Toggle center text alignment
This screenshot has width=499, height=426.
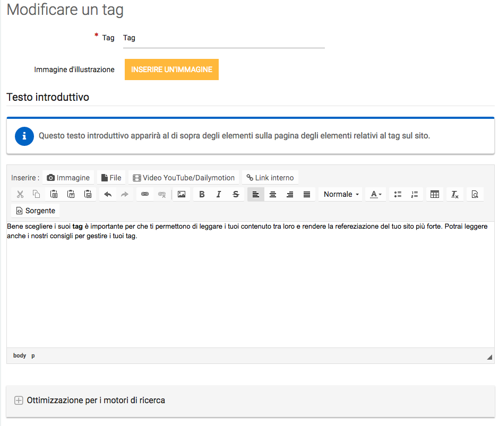pyautogui.click(x=273, y=195)
